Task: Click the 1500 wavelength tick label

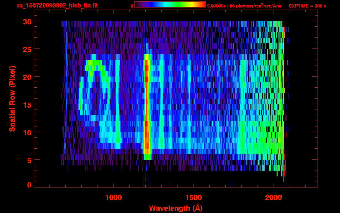Action: click(193, 197)
